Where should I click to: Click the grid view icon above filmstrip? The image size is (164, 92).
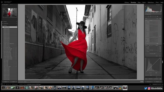click(x=7, y=84)
